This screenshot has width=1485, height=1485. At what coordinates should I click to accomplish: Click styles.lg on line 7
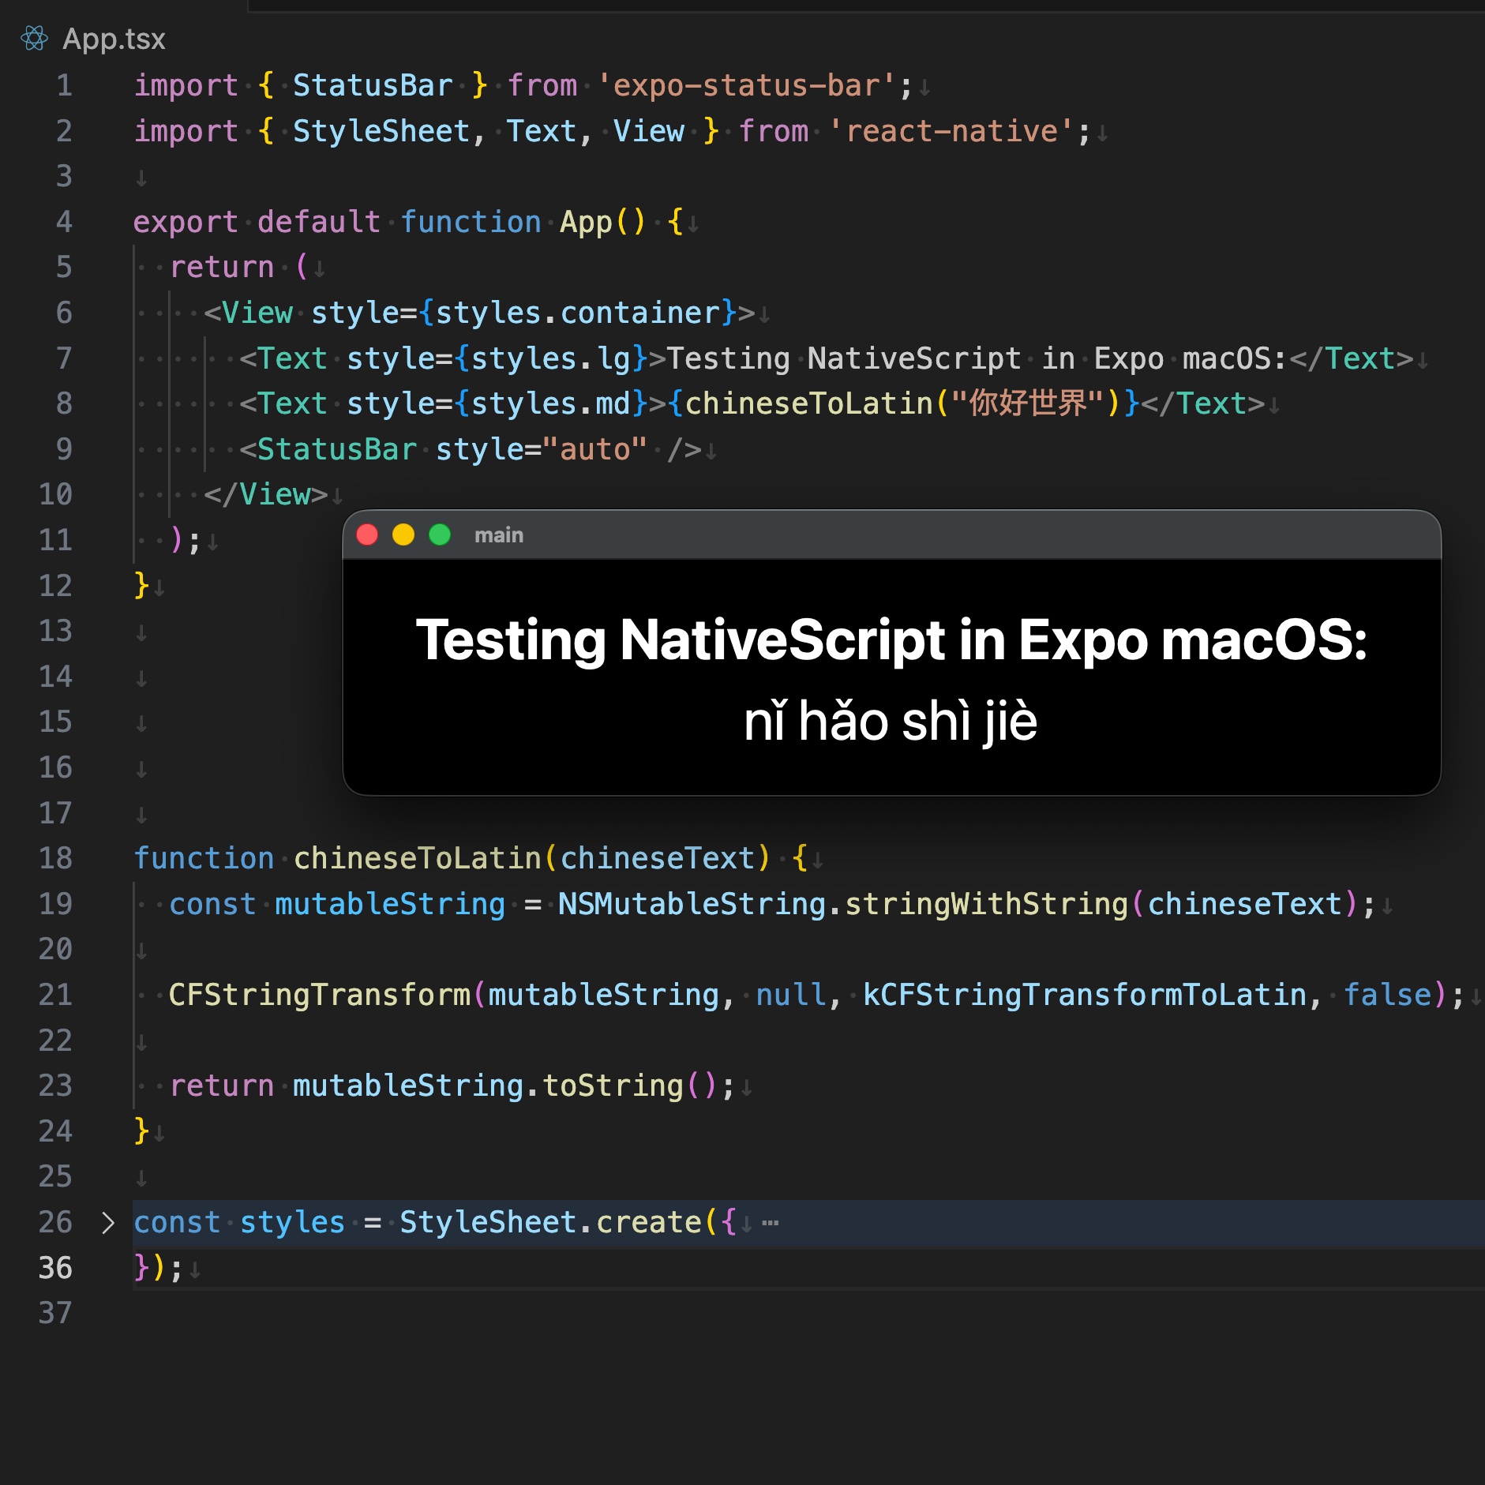click(x=550, y=358)
